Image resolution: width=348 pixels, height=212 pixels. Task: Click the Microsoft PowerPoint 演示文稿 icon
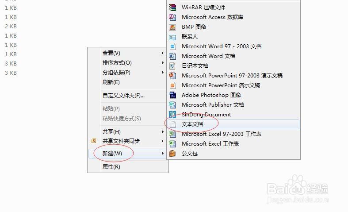point(172,85)
